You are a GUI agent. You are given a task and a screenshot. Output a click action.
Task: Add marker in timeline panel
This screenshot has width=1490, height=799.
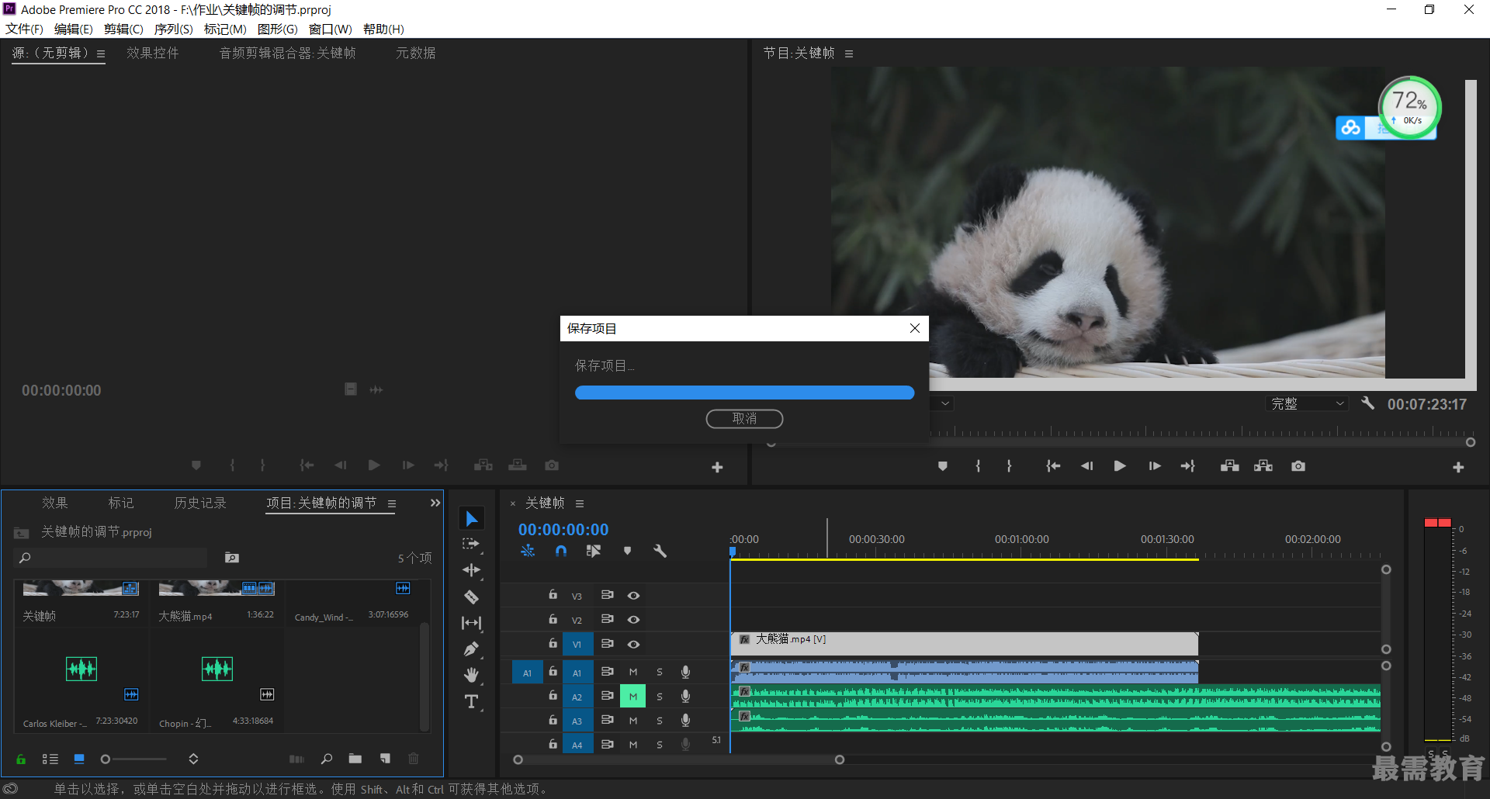tap(627, 551)
